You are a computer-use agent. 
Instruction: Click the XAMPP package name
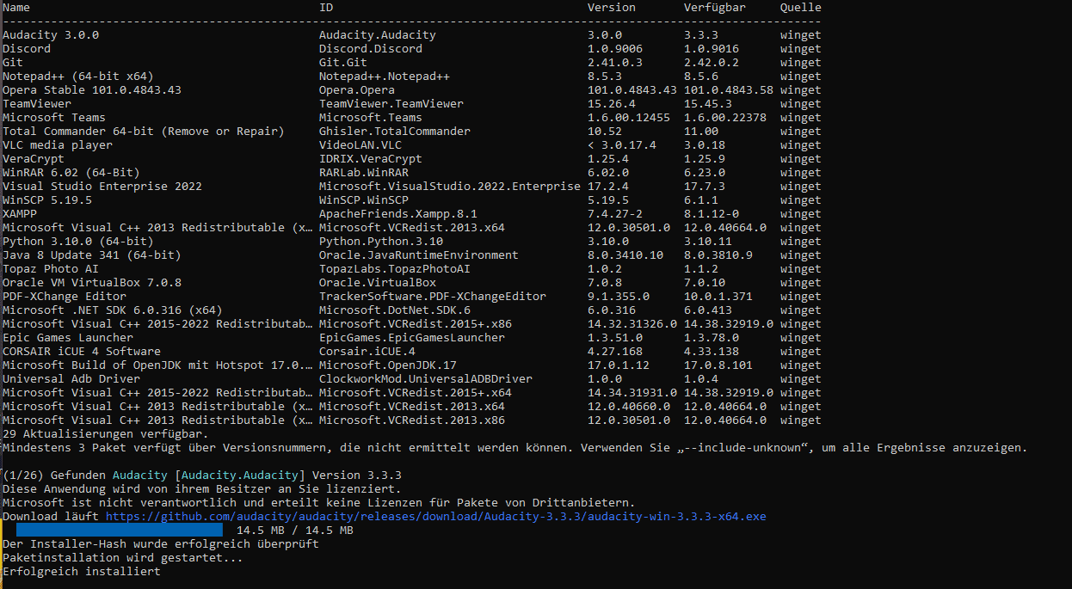click(20, 214)
